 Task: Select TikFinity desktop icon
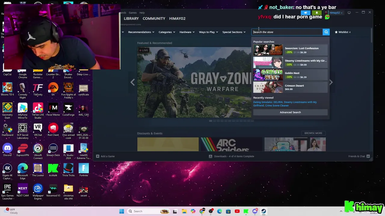pyautogui.click(x=38, y=90)
